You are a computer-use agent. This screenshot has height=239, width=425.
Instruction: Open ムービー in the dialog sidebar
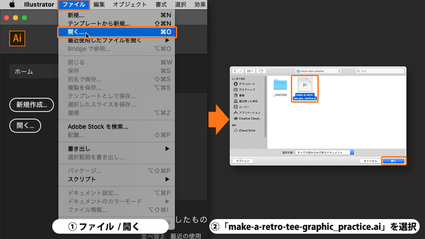point(242,107)
